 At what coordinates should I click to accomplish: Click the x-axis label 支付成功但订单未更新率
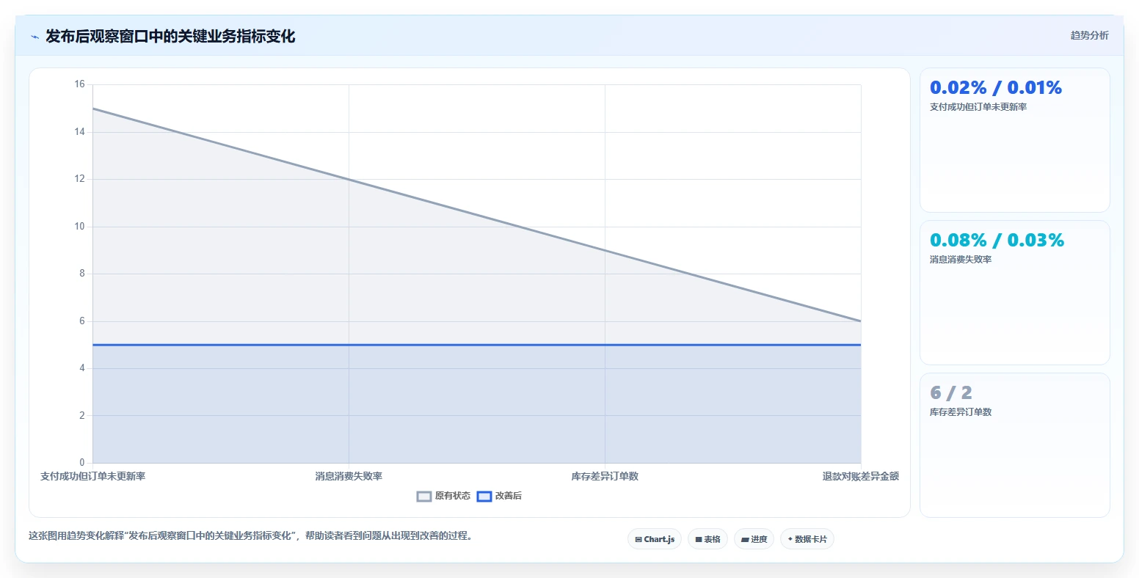[92, 477]
